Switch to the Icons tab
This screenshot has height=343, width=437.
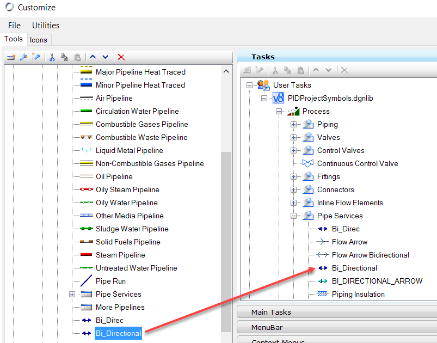[39, 40]
